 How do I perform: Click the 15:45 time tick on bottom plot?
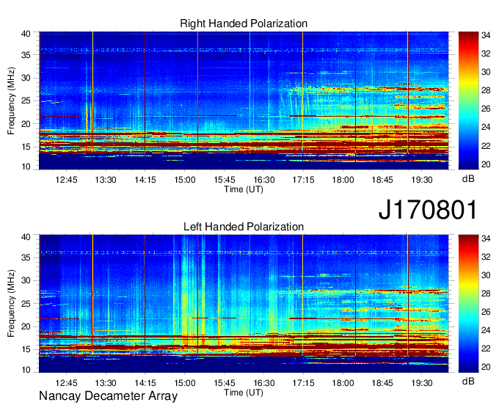[225, 383]
